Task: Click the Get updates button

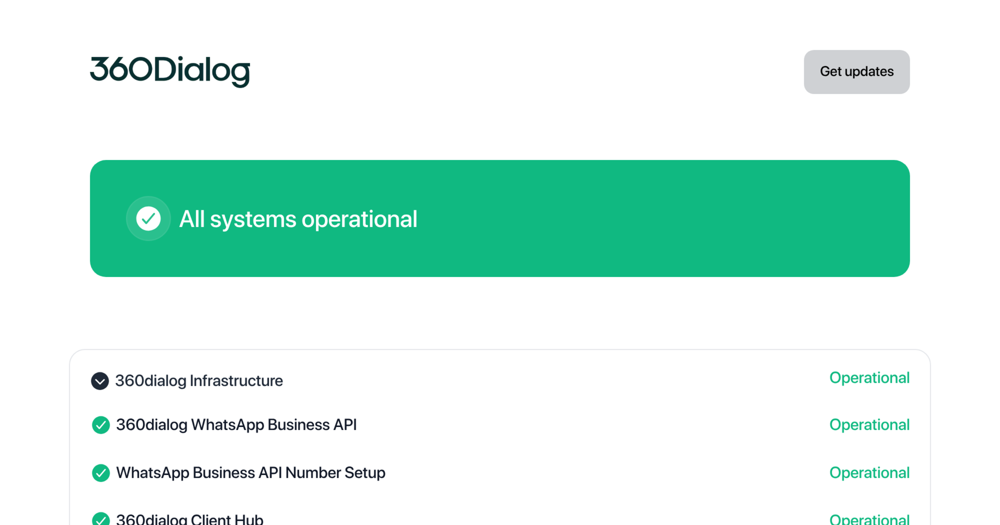Action: (857, 72)
